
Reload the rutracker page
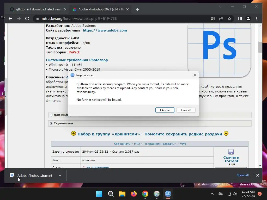(27, 18)
